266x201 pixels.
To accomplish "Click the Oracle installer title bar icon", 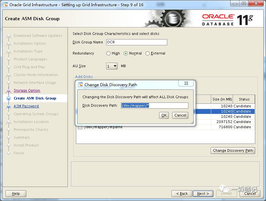I will click(x=6, y=5).
